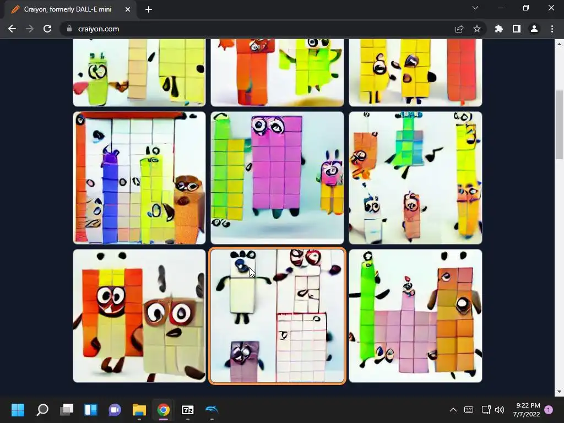564x423 pixels.
Task: Open the image of small dancing block characters
Action: [415, 178]
